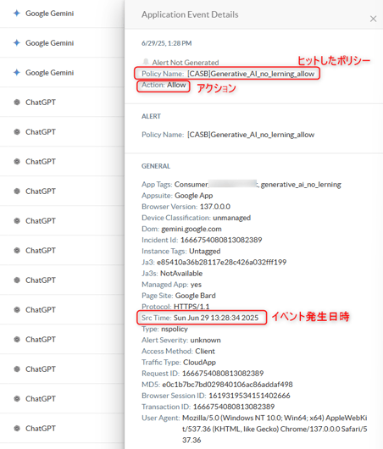Click the Action value 'Allow'
Screen dimensions: 383x449
click(x=176, y=85)
